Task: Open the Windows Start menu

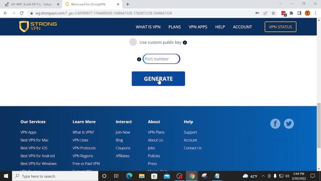Action: pyautogui.click(x=6, y=176)
